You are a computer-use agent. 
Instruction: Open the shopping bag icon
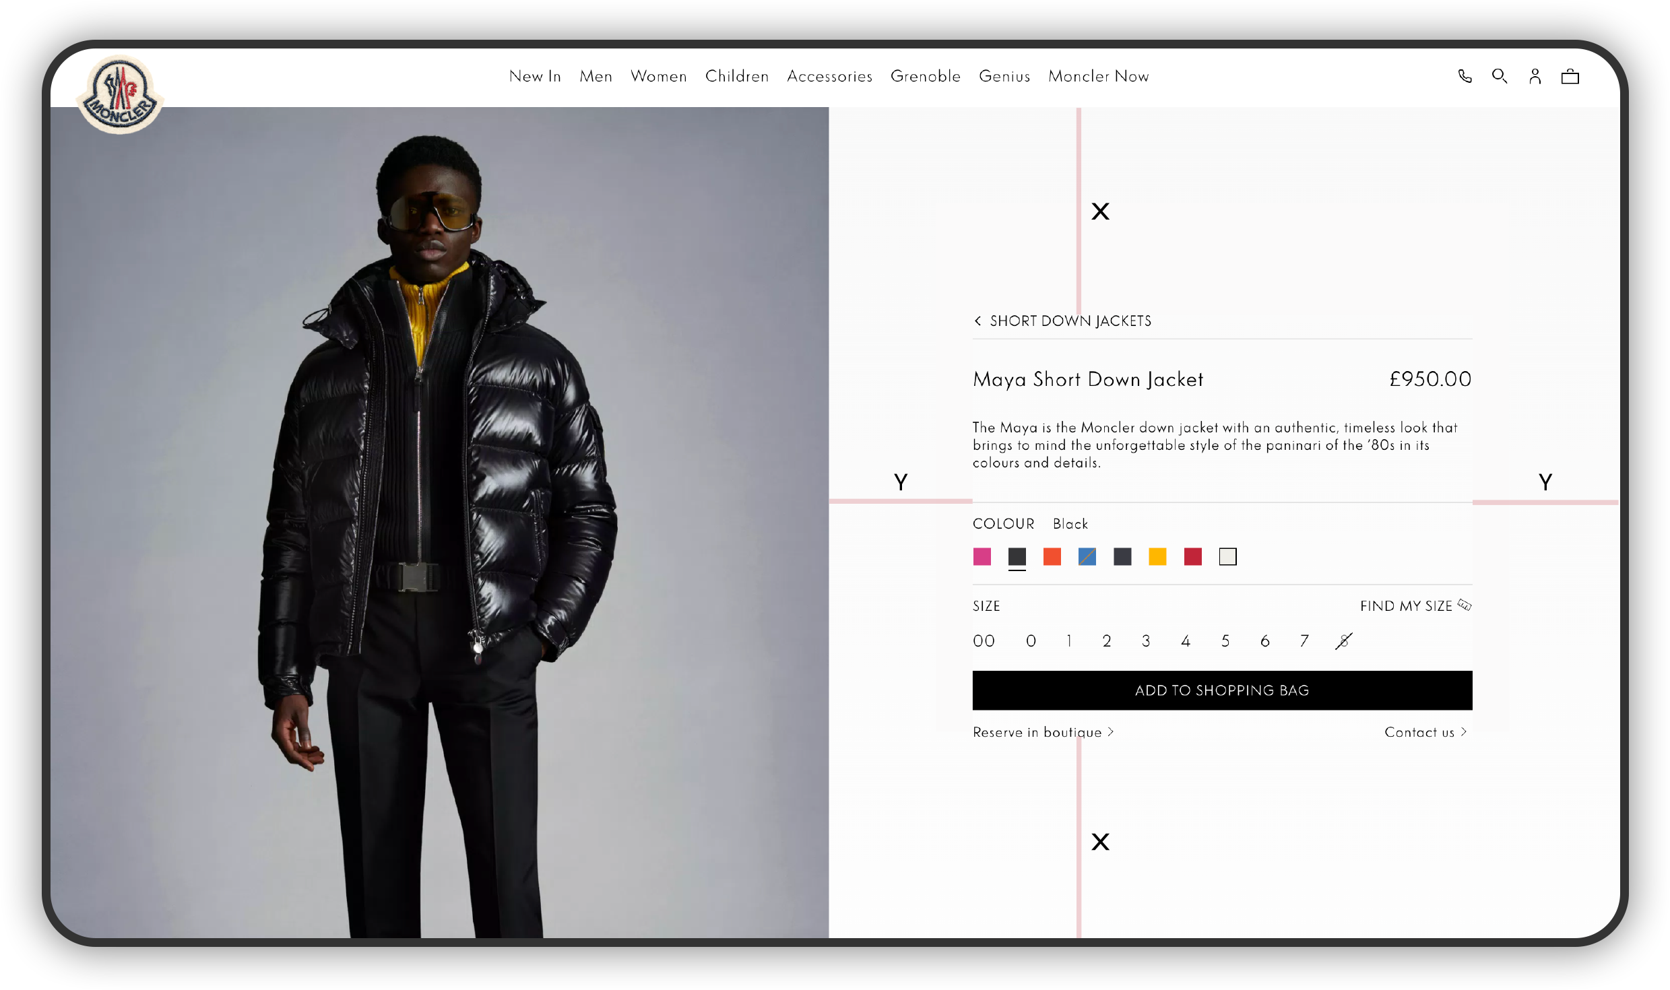point(1570,76)
